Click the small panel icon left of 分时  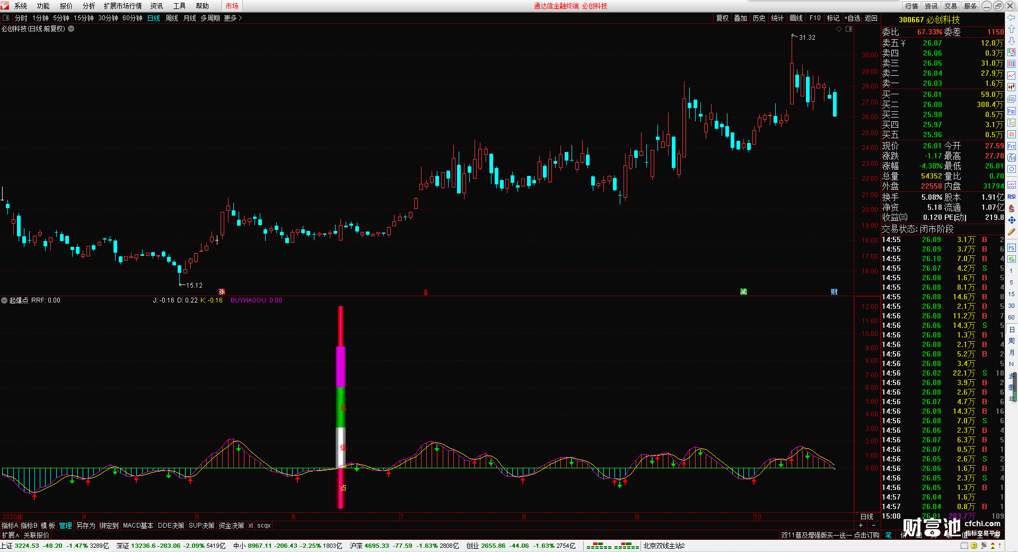click(6, 18)
